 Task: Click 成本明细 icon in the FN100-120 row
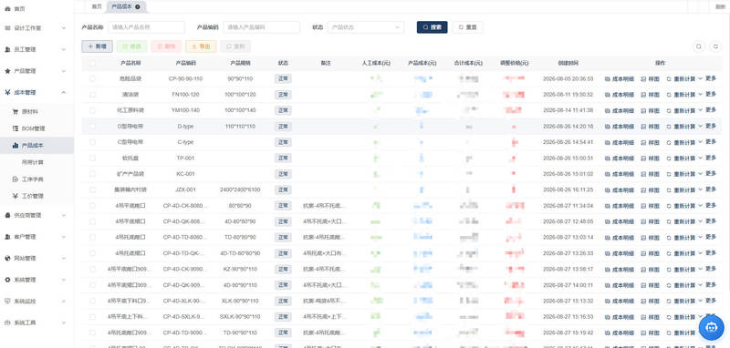607,95
